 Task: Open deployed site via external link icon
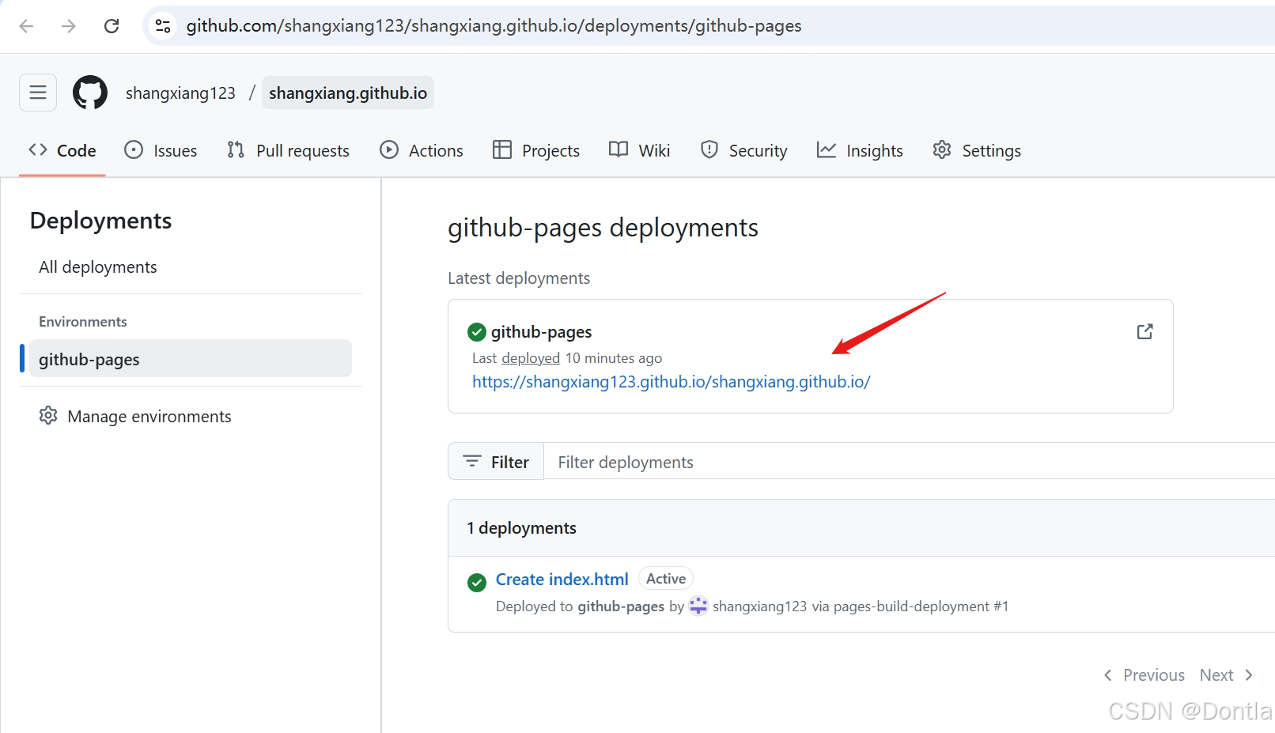coord(1144,331)
